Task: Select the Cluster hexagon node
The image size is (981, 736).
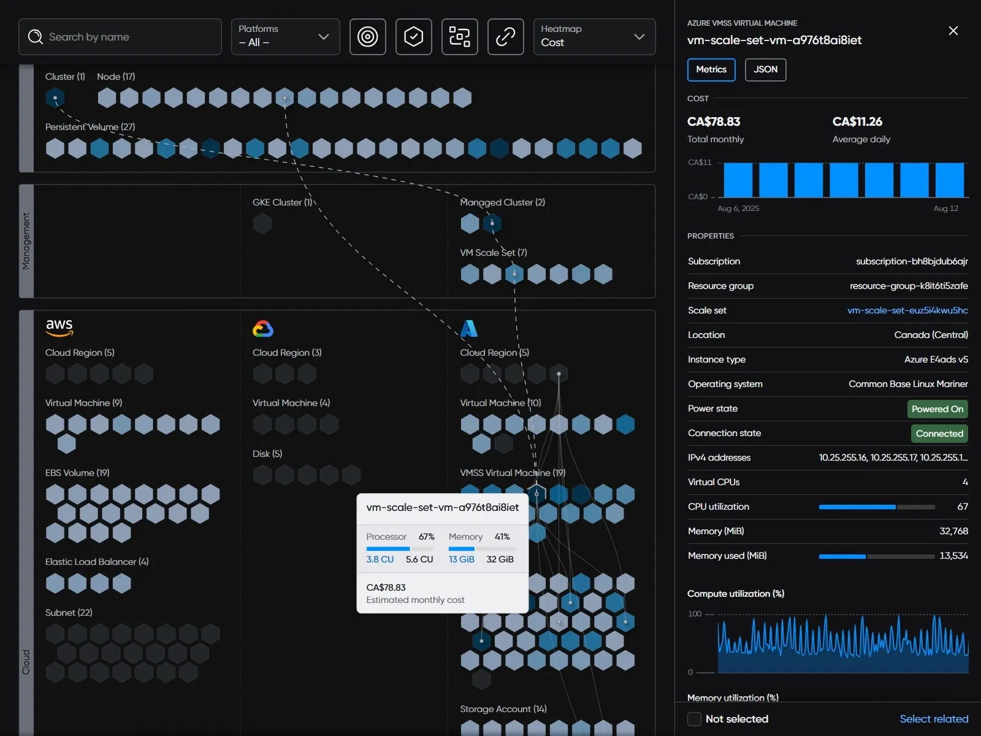Action: pos(55,98)
